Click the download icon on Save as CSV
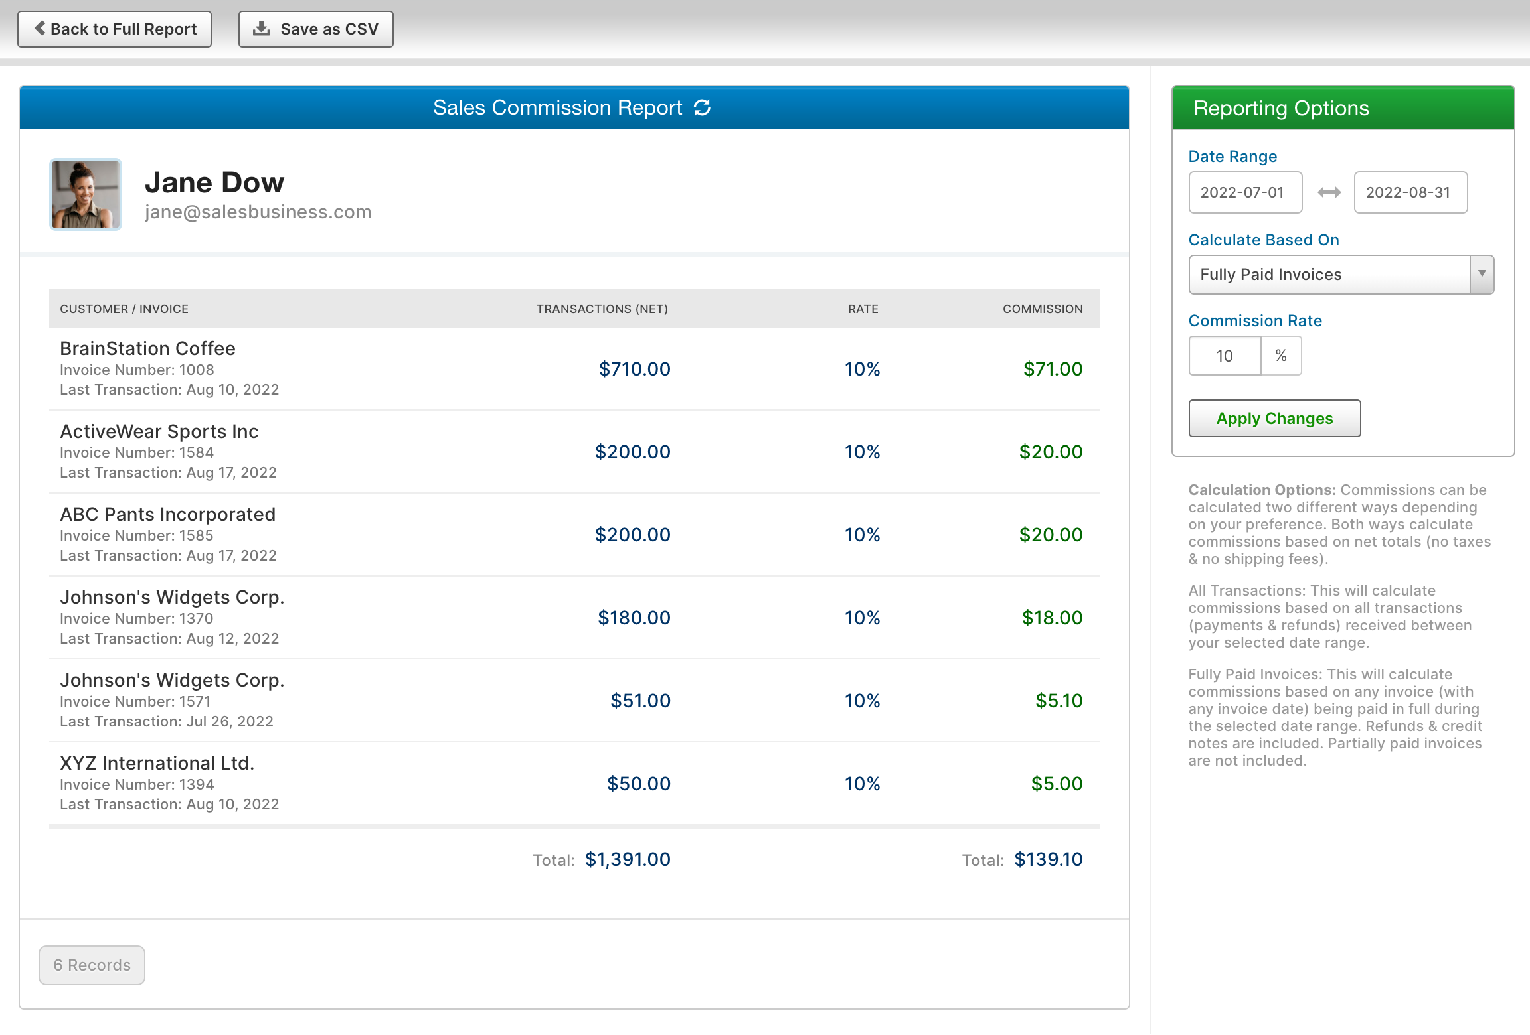Image resolution: width=1530 pixels, height=1035 pixels. (262, 29)
